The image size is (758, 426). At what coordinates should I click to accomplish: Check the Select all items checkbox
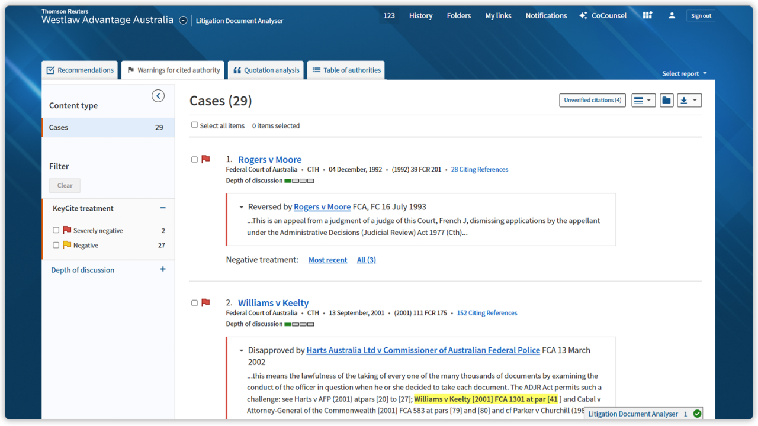(x=194, y=125)
